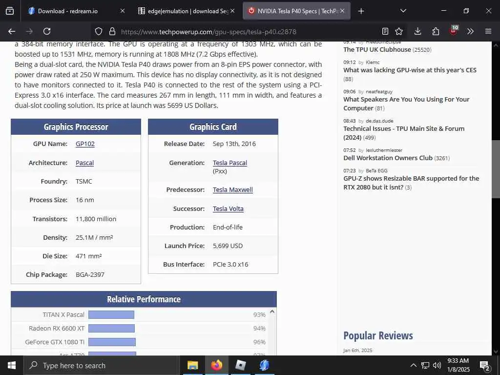Switch to Download - redream.io tab

77,11
